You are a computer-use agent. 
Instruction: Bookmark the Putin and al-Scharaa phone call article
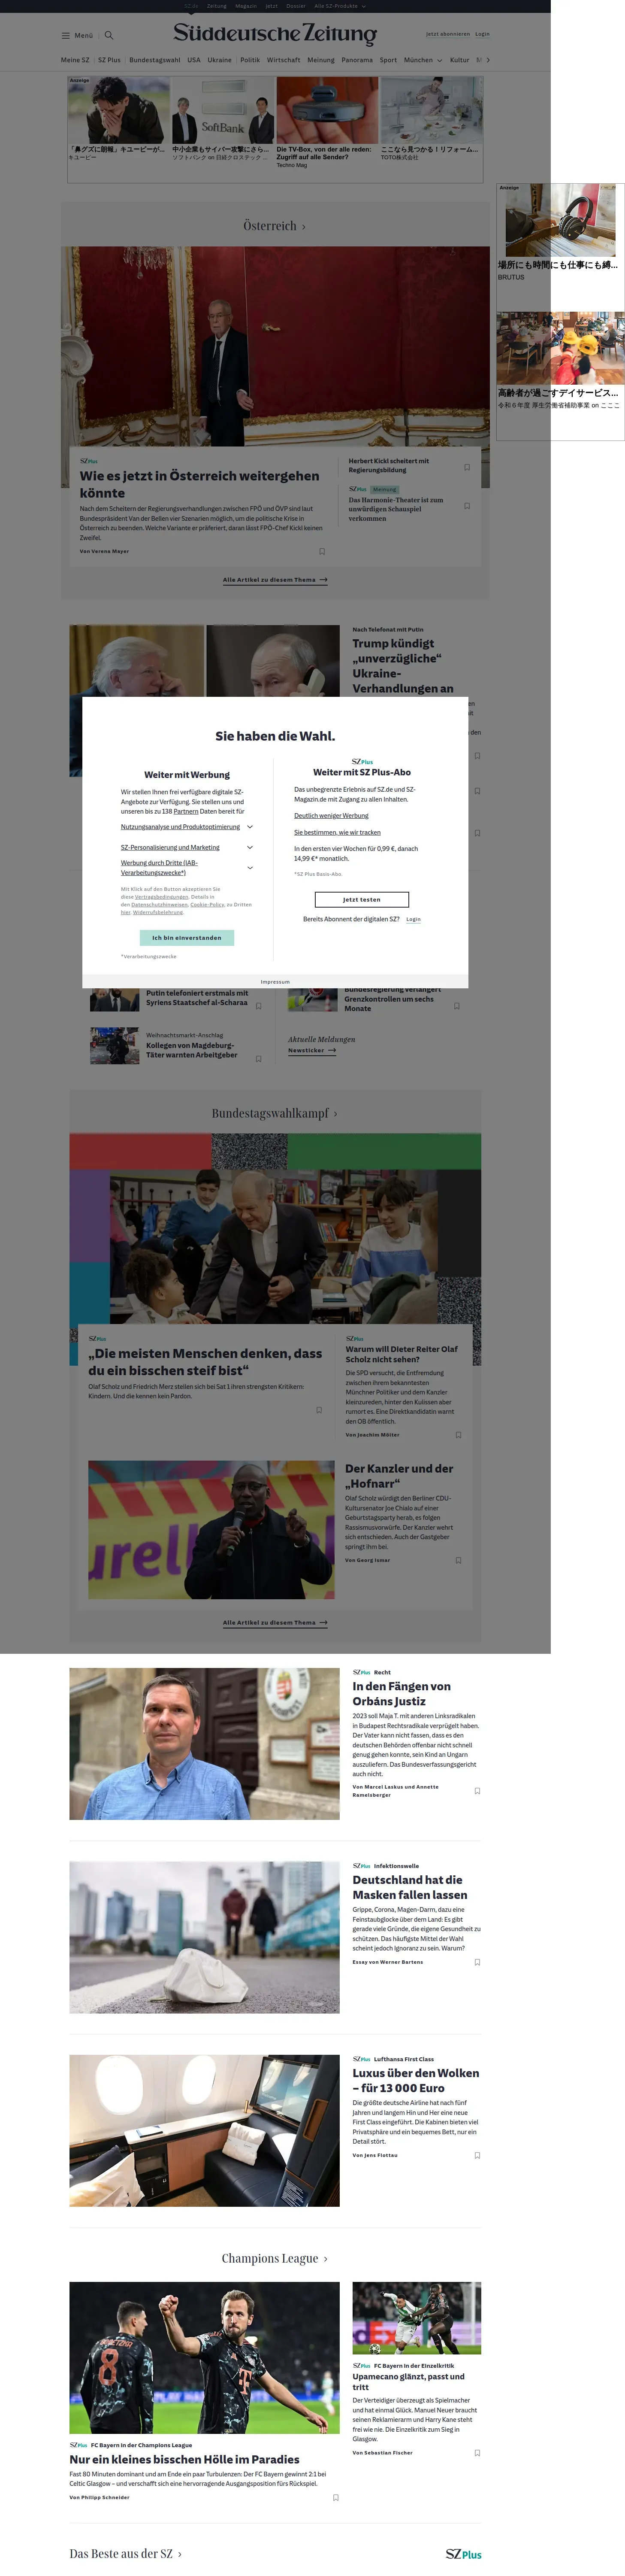[x=259, y=1006]
